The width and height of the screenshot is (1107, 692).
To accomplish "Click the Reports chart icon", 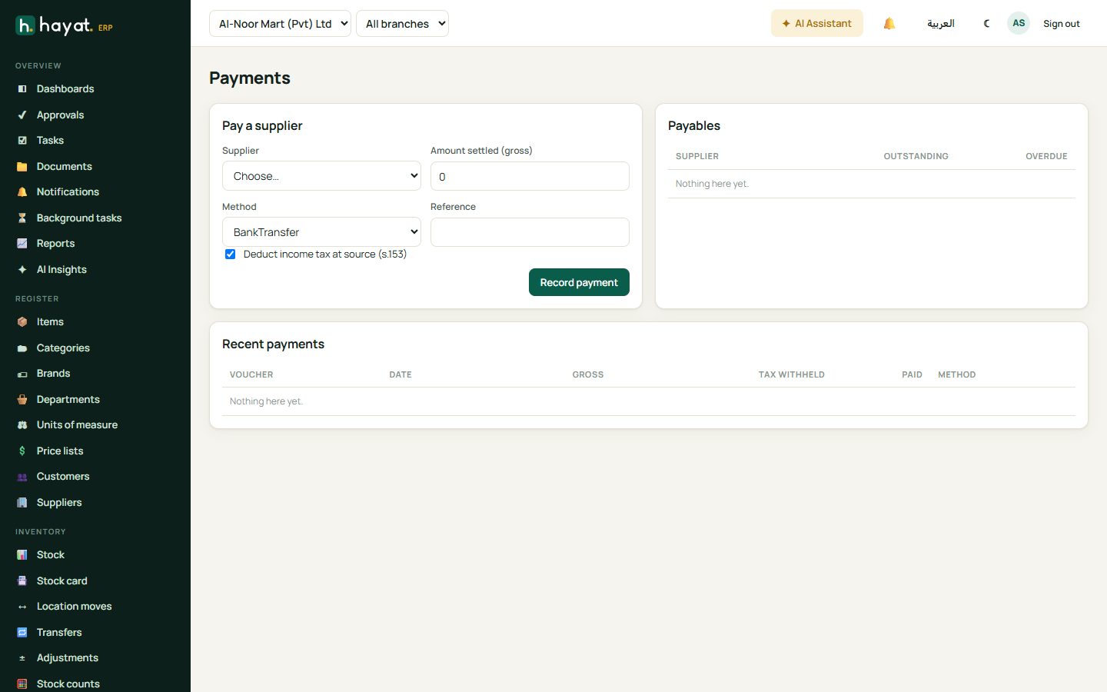I will point(22,244).
